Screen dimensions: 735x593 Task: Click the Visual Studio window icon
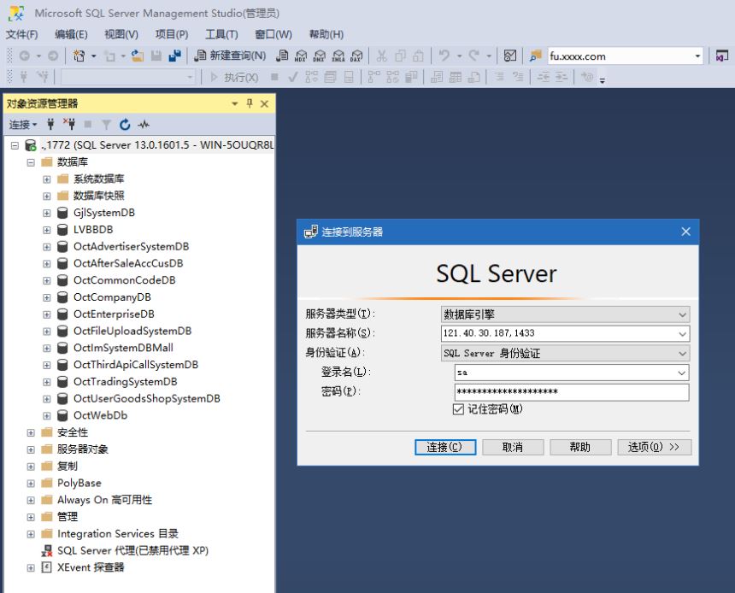coord(722,56)
